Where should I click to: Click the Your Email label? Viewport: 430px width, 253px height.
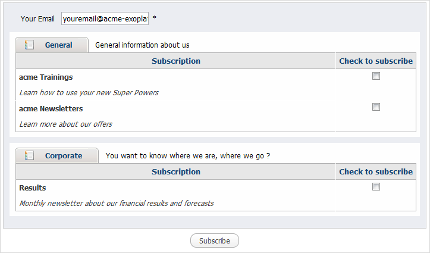tap(37, 18)
